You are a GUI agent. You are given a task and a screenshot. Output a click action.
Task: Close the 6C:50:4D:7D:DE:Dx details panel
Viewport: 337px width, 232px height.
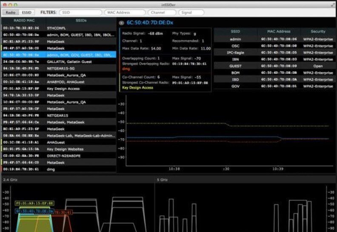click(121, 23)
